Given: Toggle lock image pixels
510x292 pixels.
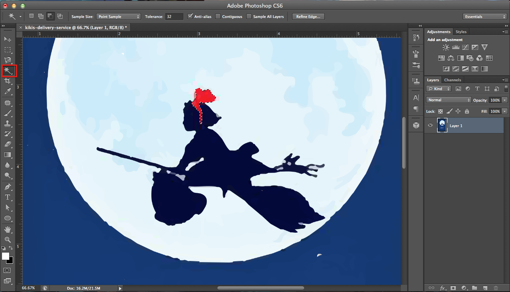Looking at the screenshot, I should (x=449, y=112).
